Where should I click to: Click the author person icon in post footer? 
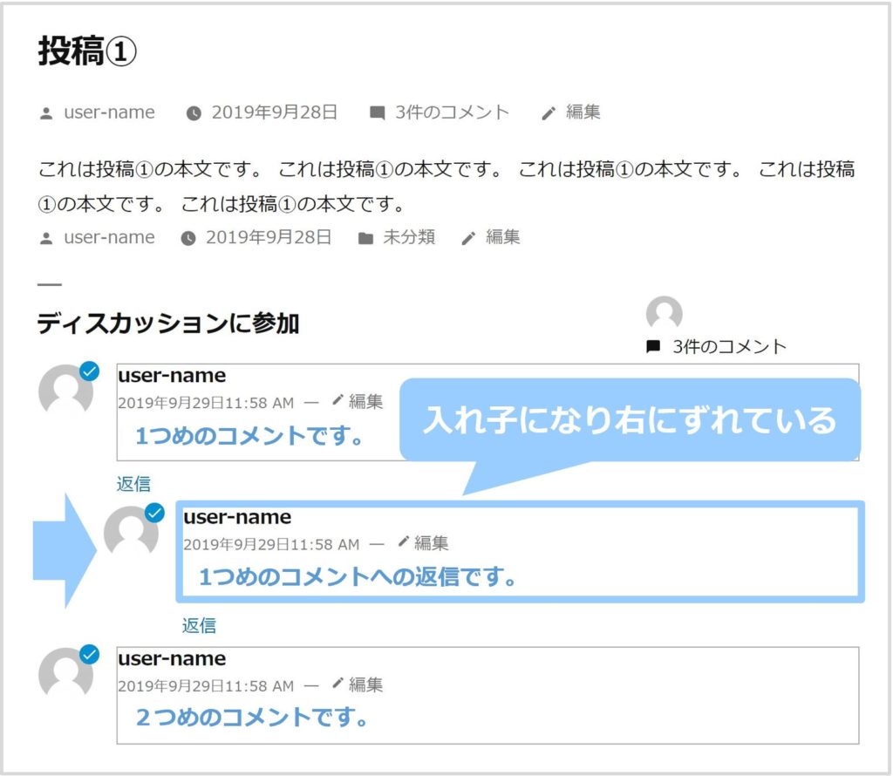pyautogui.click(x=46, y=239)
